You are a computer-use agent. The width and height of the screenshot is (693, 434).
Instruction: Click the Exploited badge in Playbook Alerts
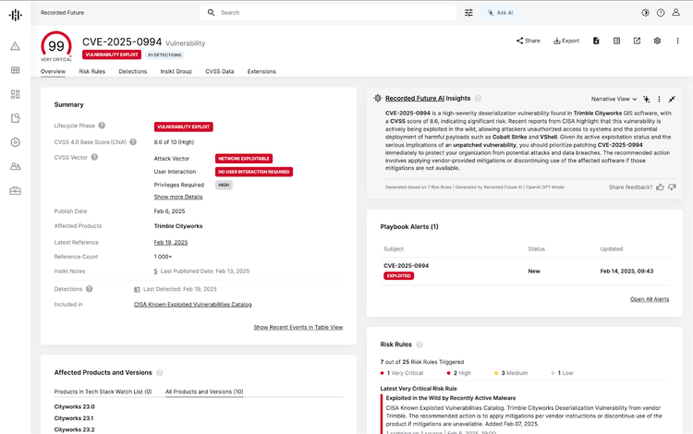point(398,276)
